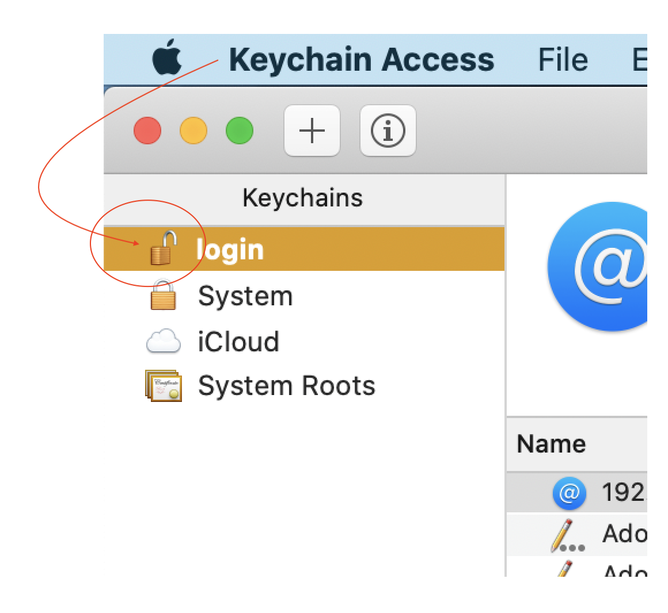Sort the list by the Name column header

click(x=552, y=444)
